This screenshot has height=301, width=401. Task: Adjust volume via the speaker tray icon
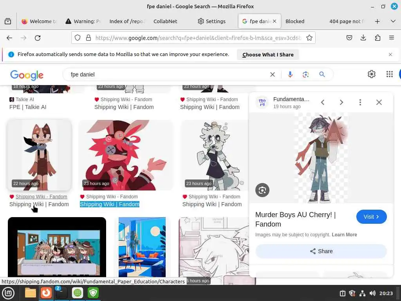pos(372,293)
